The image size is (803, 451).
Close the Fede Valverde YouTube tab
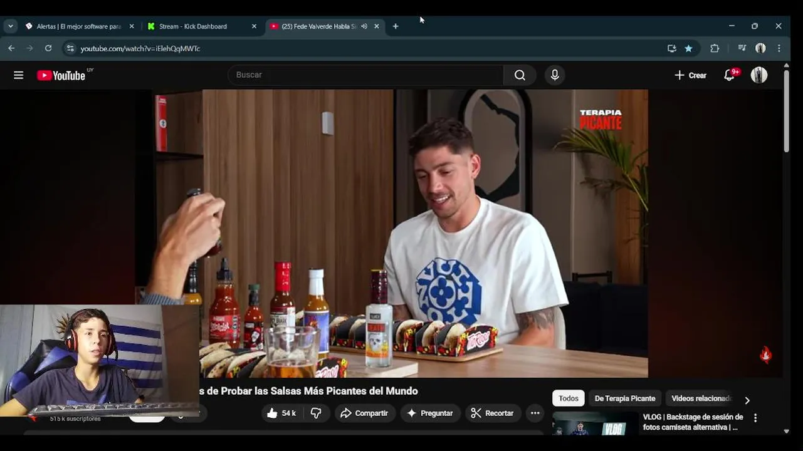(377, 26)
